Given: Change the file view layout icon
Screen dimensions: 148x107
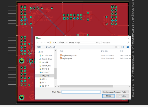Looking at the screenshot, I should [x=116, y=47].
